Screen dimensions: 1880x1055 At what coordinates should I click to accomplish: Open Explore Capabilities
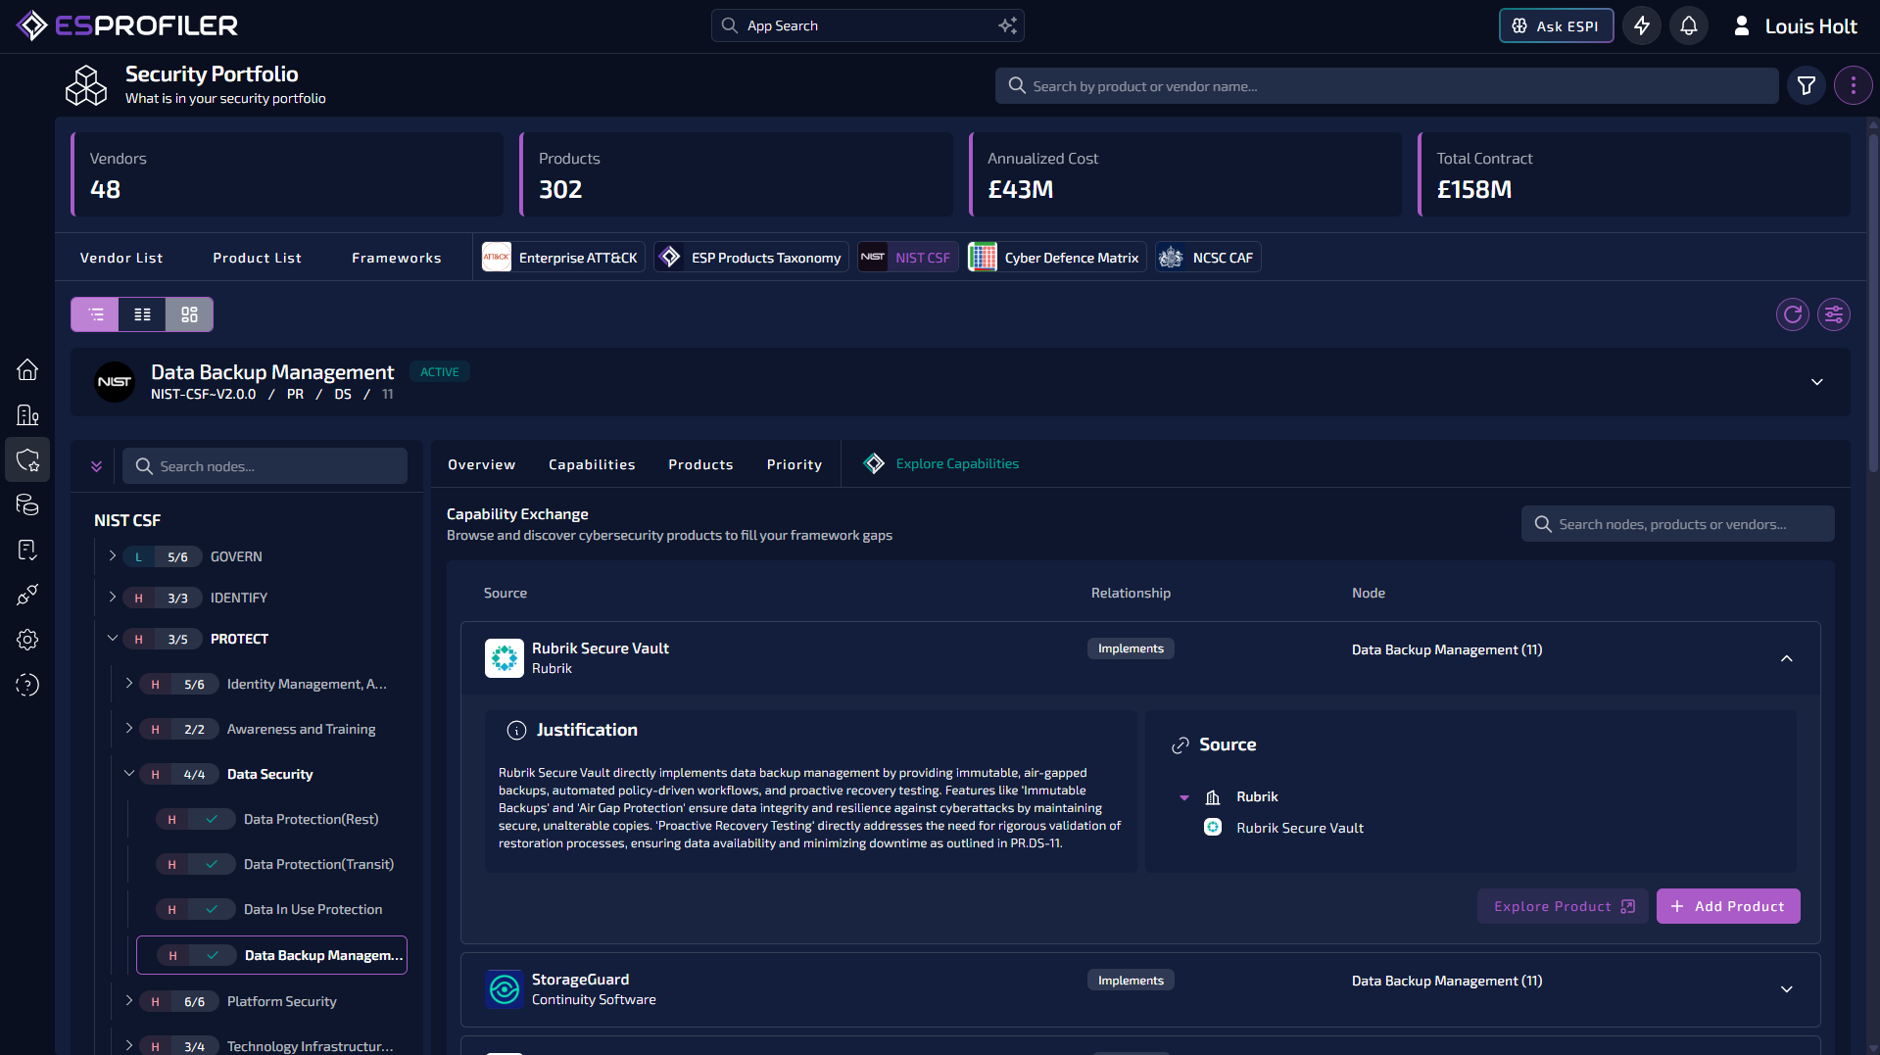click(x=940, y=463)
